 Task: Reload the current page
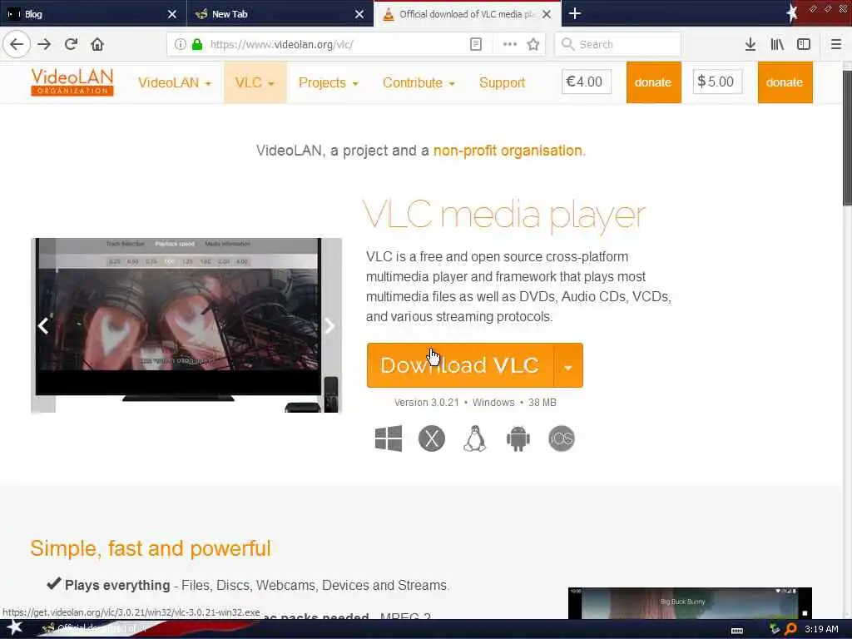point(71,45)
